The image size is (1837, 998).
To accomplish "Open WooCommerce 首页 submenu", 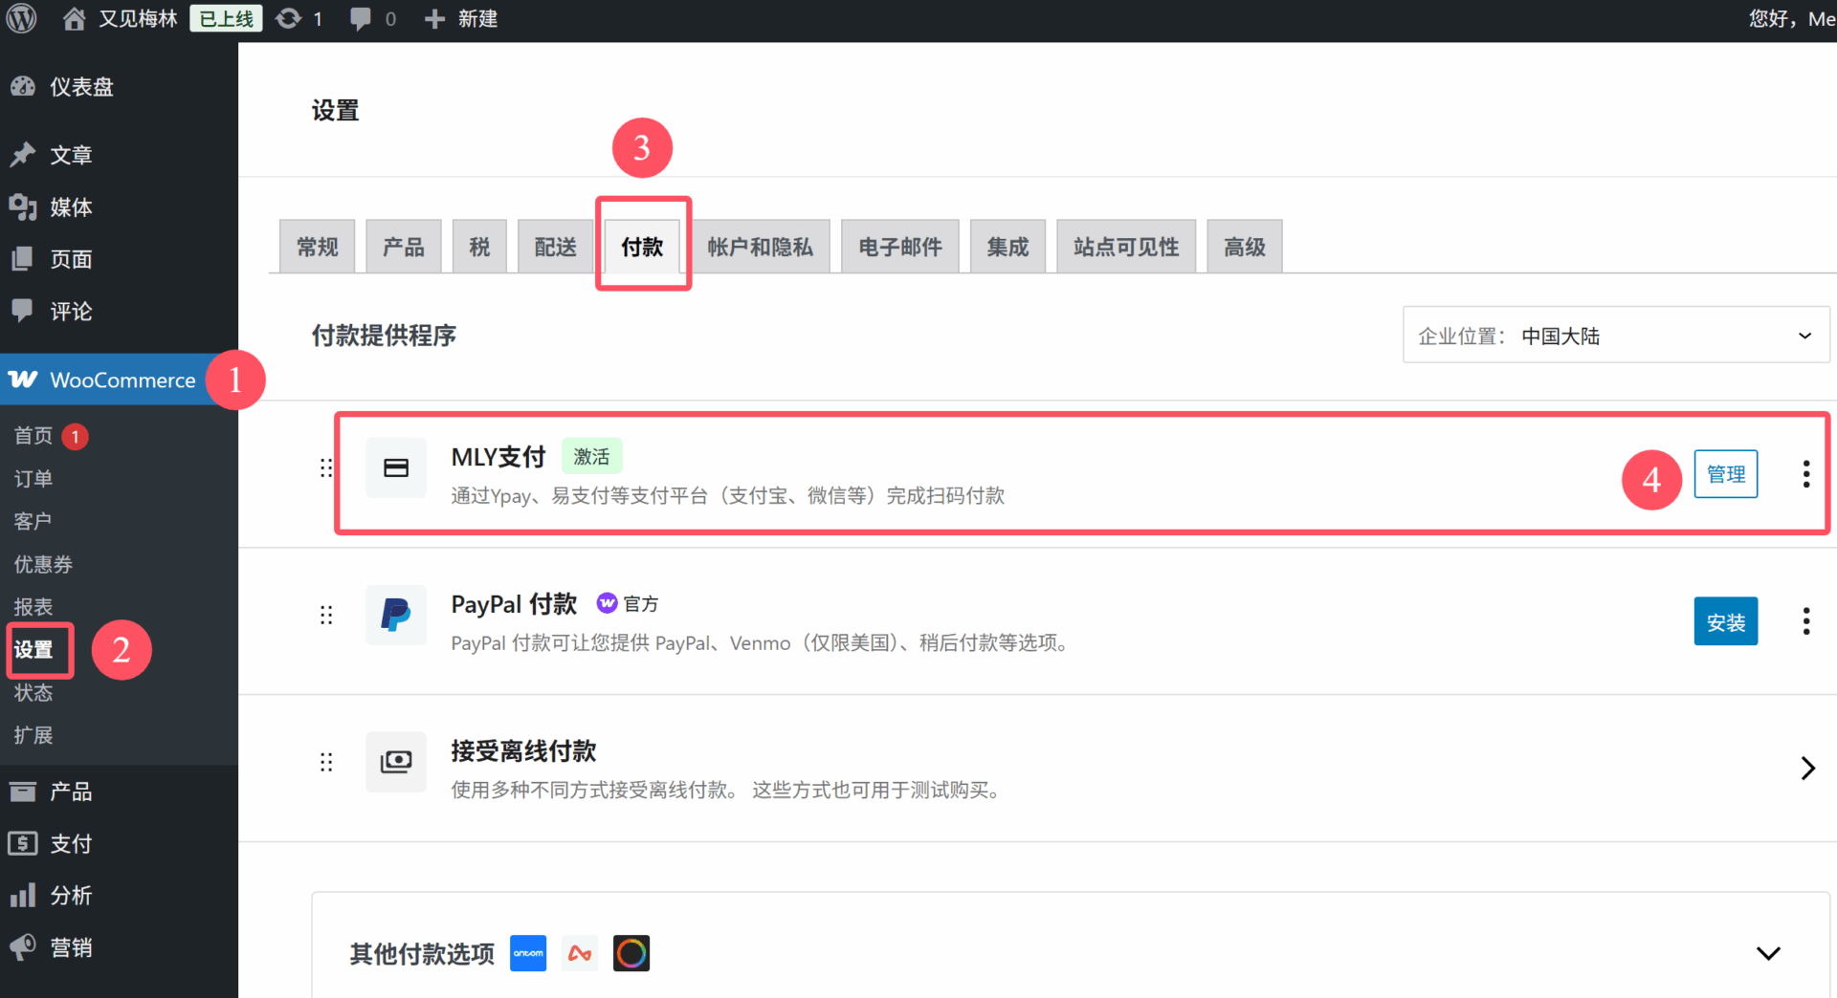I will coord(33,436).
